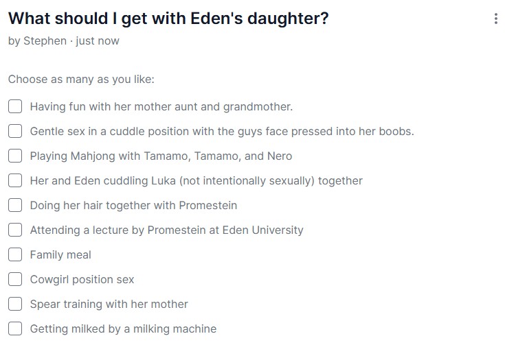This screenshot has width=505, height=347.
Task: Open the three-dot poll options menu
Action: pyautogui.click(x=495, y=19)
